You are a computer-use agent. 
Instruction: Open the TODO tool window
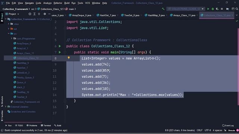pyautogui.click(x=19, y=125)
